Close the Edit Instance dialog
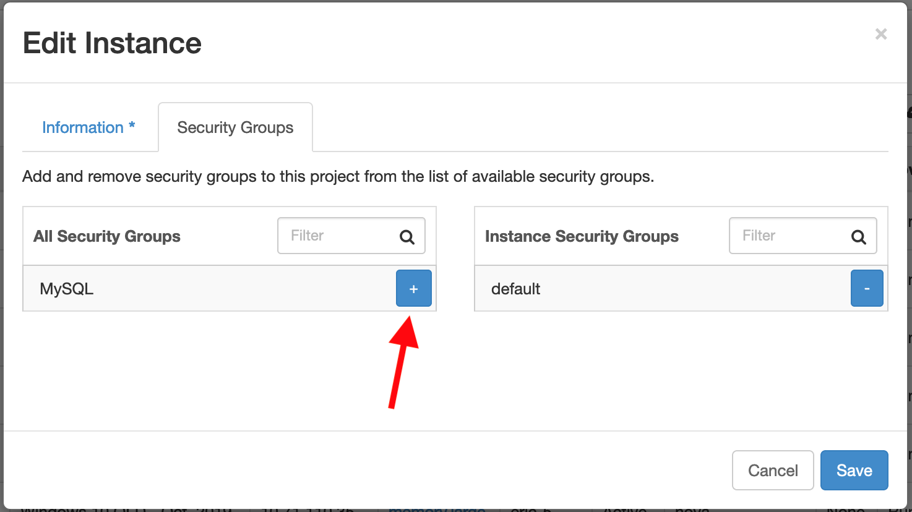Screen dimensions: 912x512 tap(881, 34)
